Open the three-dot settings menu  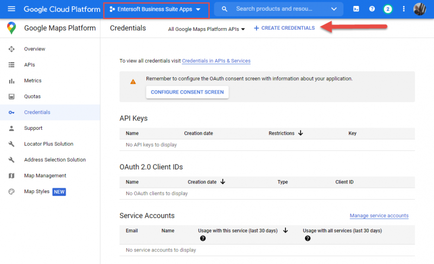point(404,9)
